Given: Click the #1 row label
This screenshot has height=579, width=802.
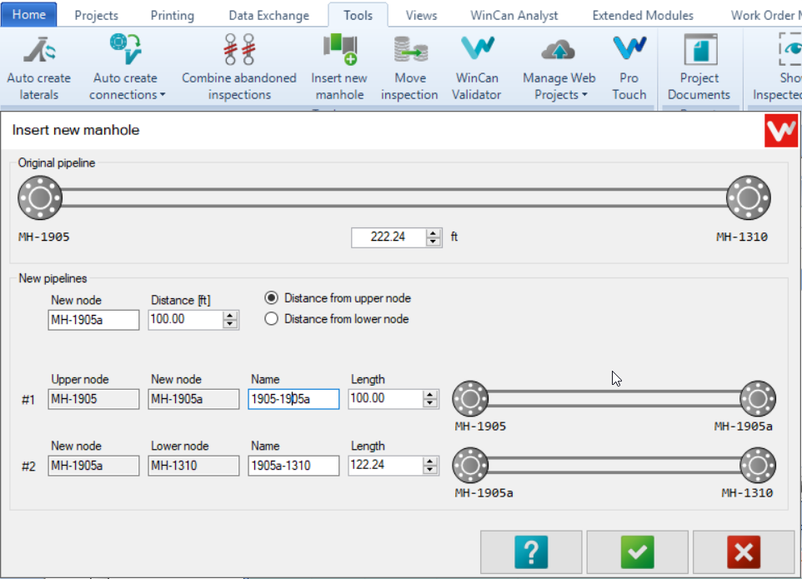Looking at the screenshot, I should pos(28,400).
